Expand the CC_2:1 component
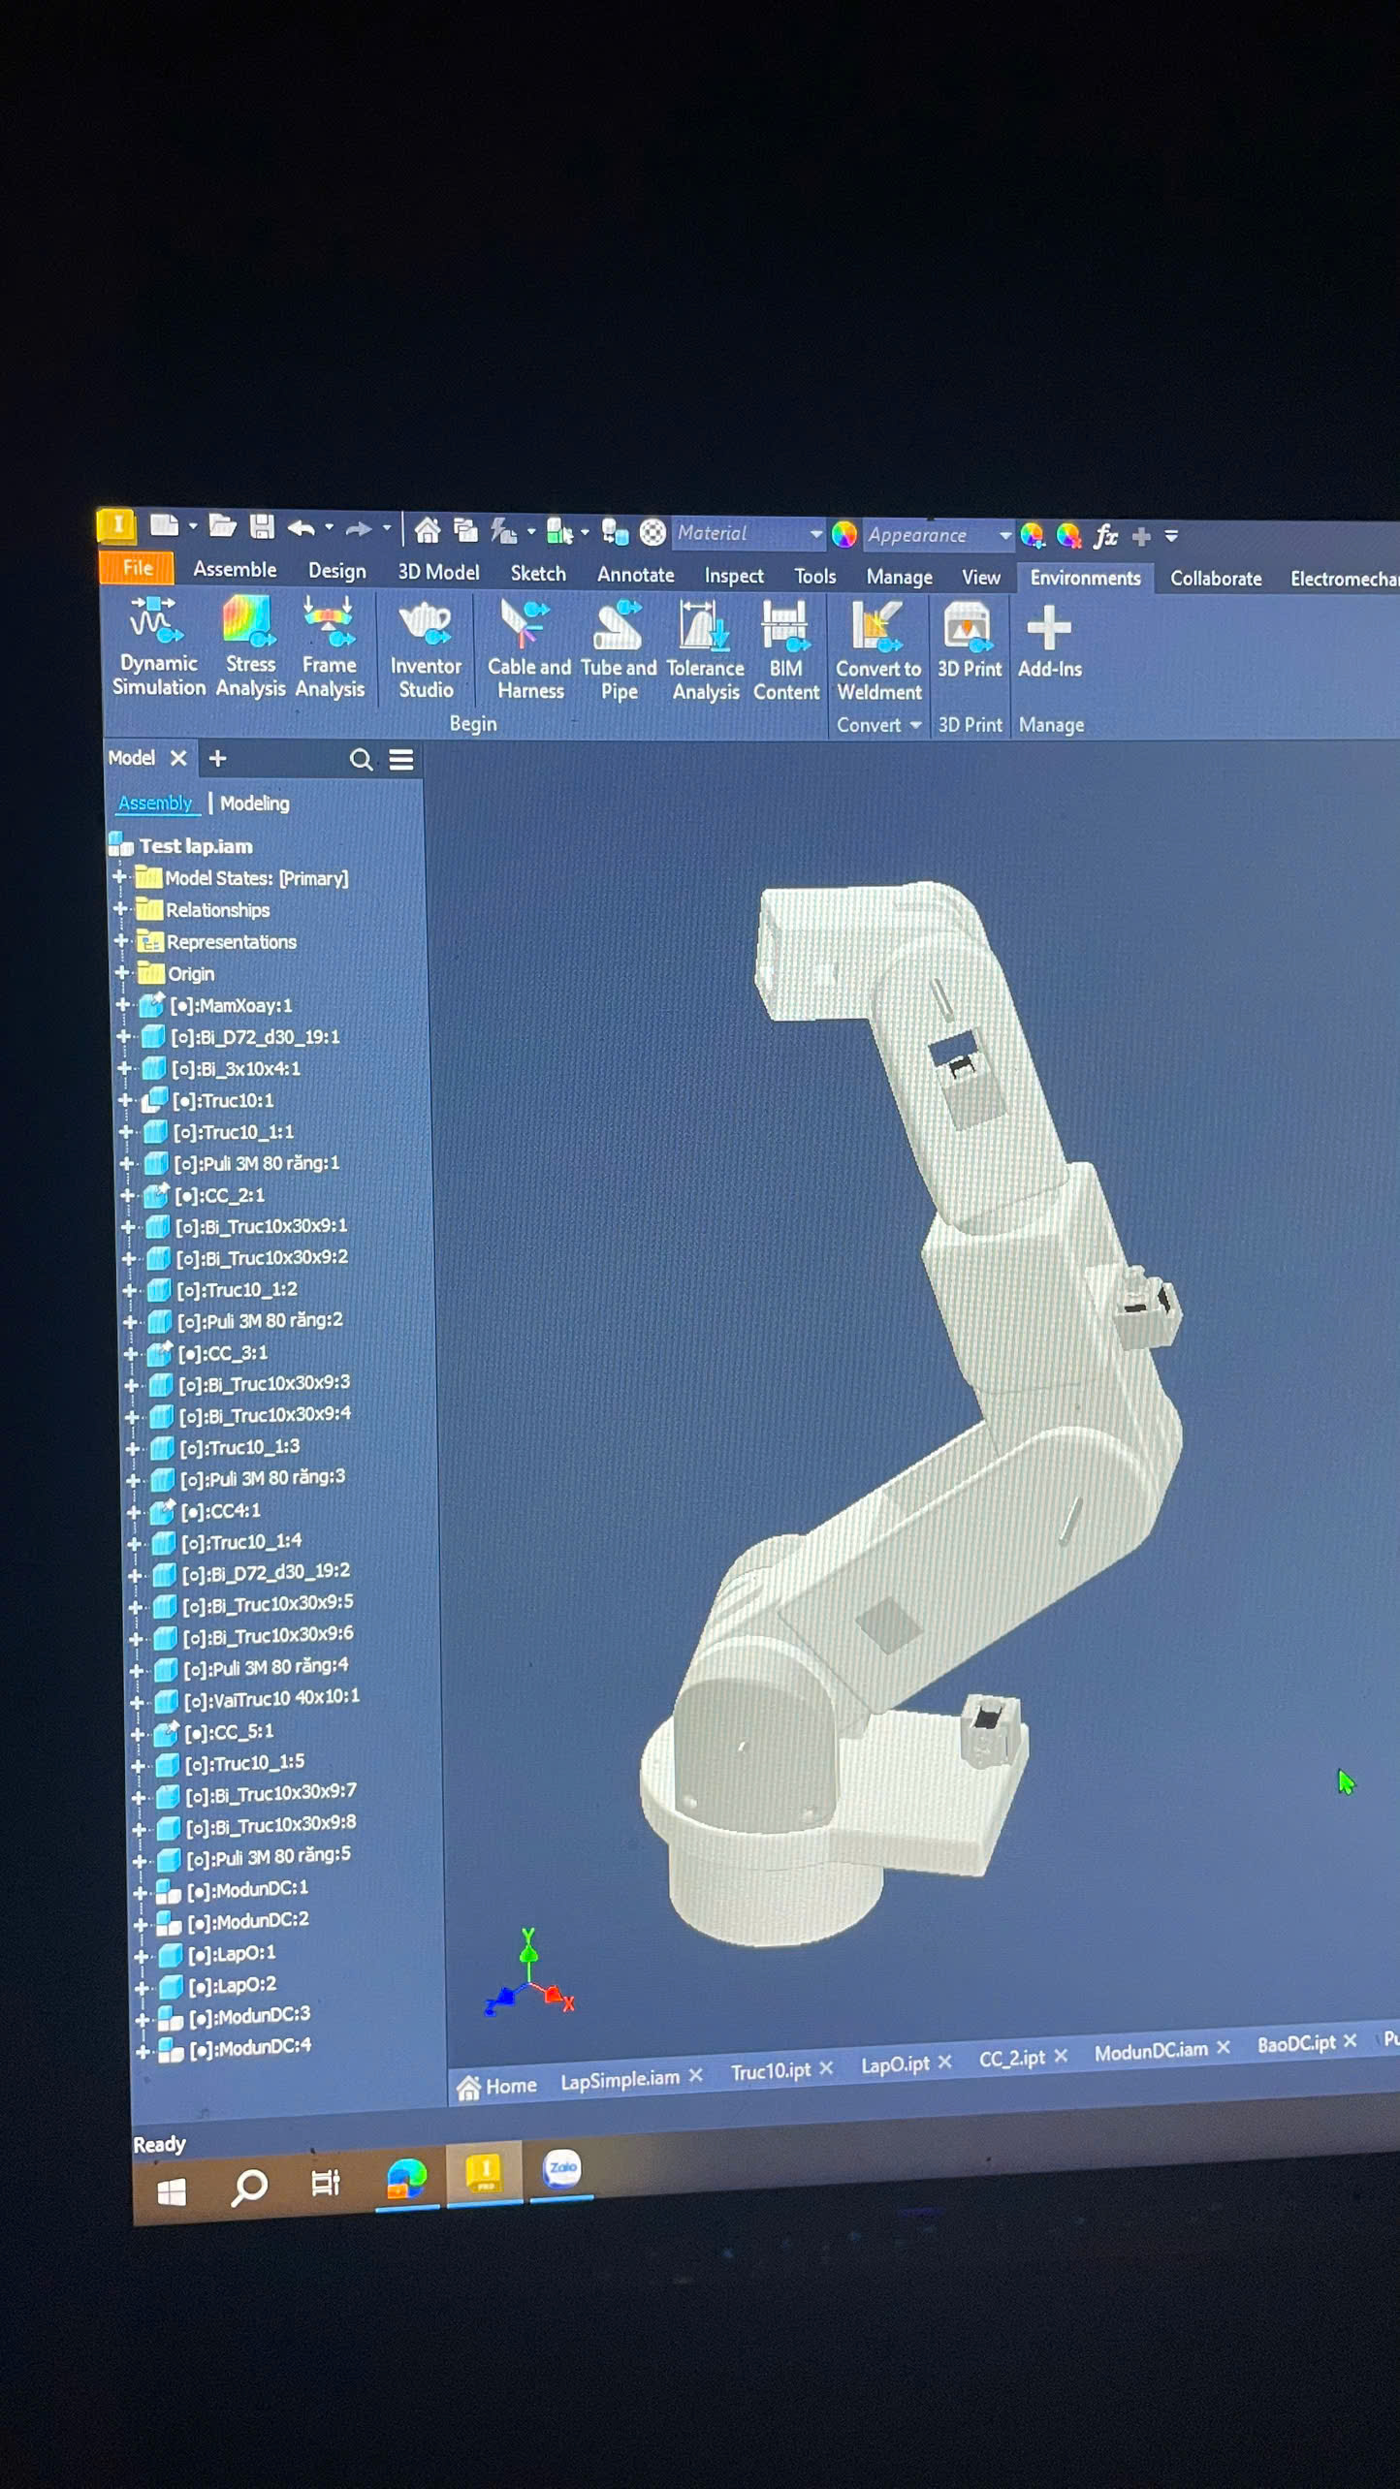Screen dimensions: 1400x2489 click(x=127, y=1196)
